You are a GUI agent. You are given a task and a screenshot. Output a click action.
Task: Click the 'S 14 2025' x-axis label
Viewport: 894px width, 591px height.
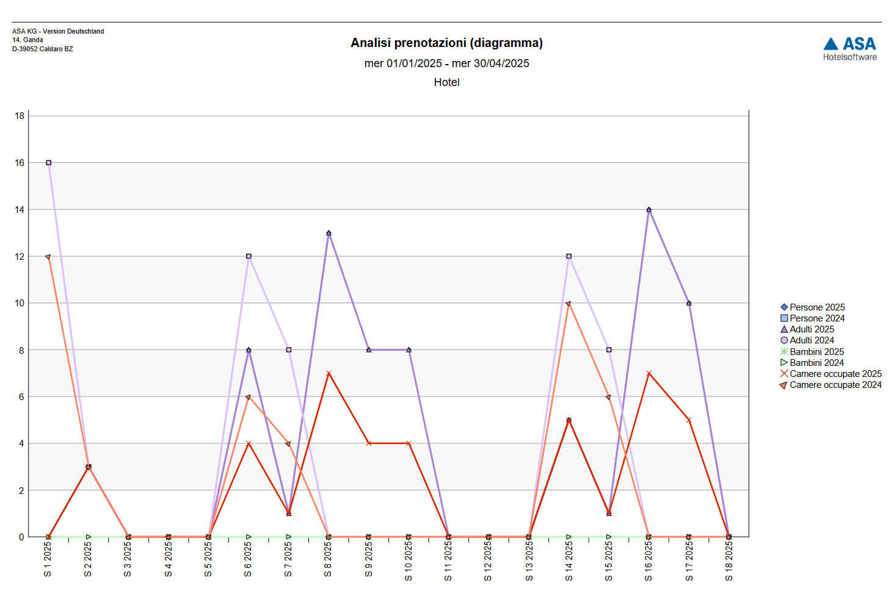569,561
